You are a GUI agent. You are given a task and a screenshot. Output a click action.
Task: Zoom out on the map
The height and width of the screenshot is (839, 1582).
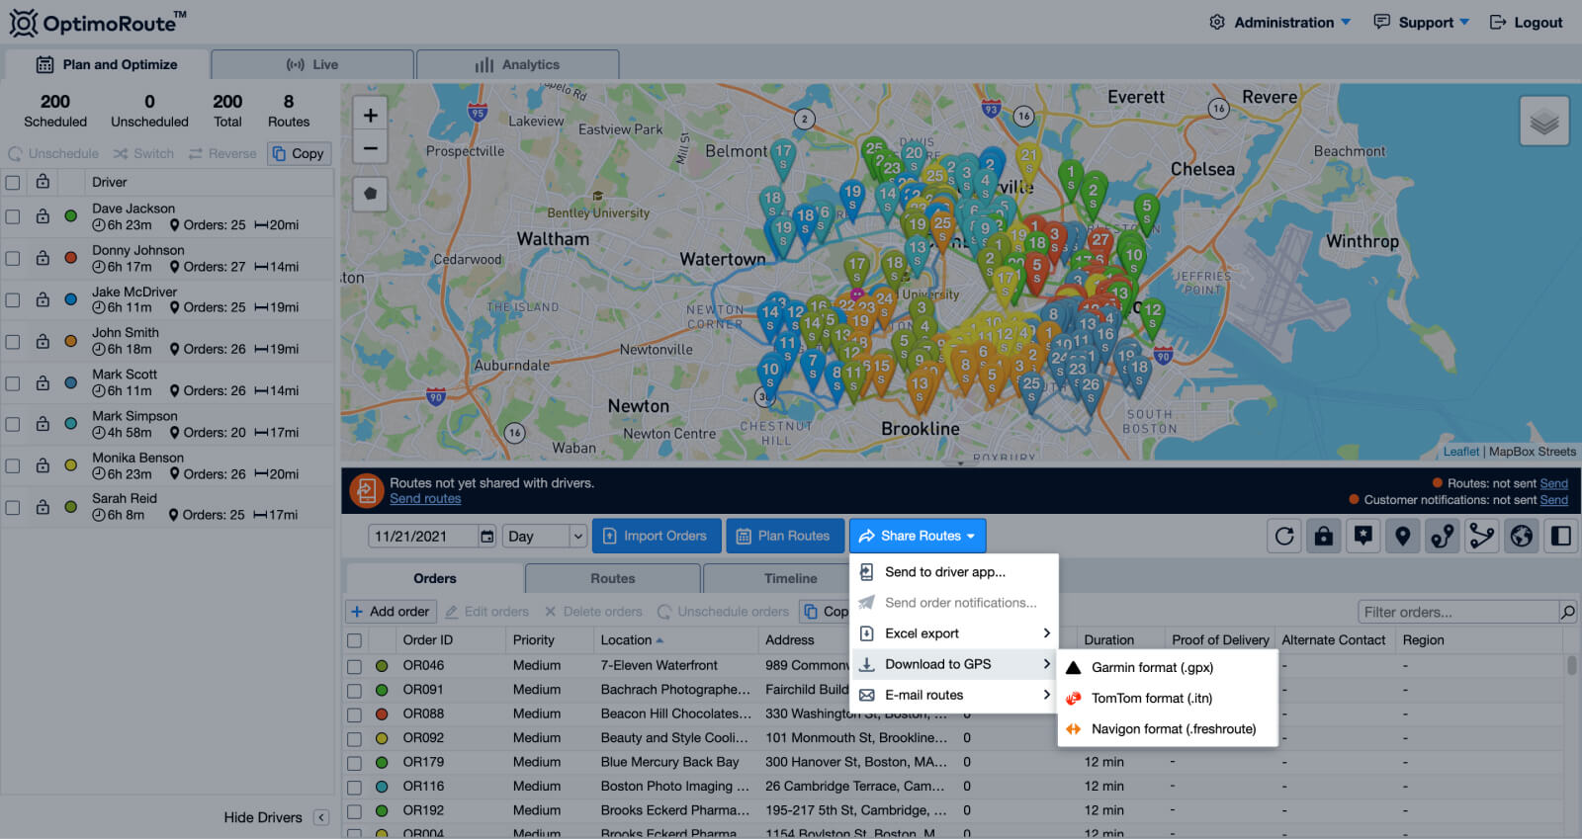[x=370, y=148]
